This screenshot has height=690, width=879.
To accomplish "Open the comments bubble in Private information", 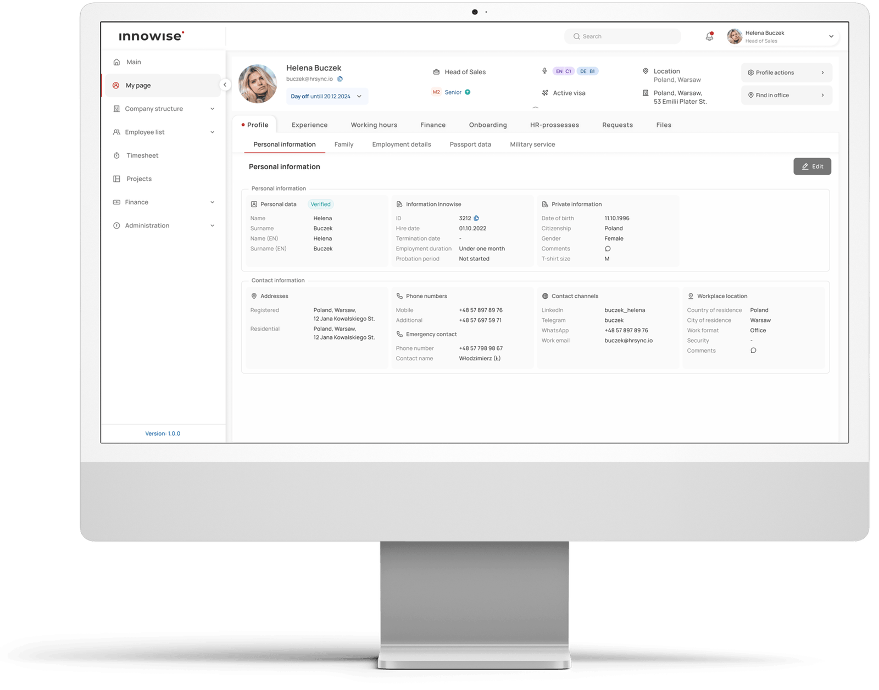I will (x=607, y=248).
